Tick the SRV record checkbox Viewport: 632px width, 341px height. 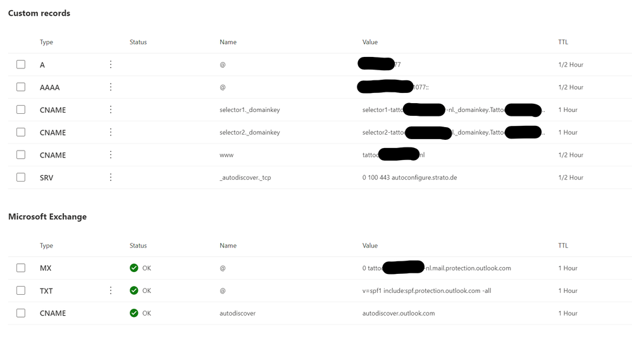click(21, 177)
